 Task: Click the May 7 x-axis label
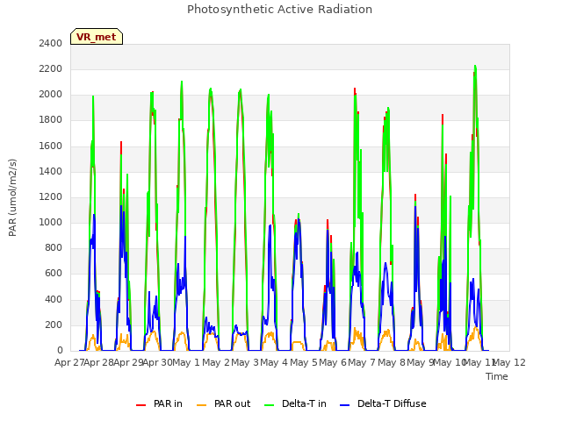(362, 363)
